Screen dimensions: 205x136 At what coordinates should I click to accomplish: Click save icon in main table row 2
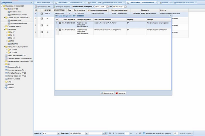click(42, 19)
